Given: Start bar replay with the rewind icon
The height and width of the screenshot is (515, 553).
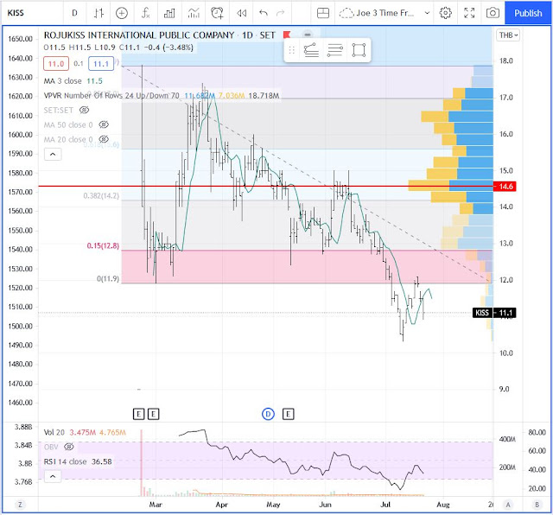Looking at the screenshot, I should [x=242, y=13].
